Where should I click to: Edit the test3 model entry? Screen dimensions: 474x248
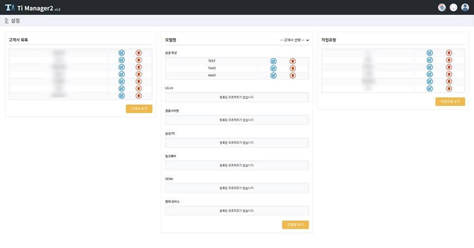point(273,75)
